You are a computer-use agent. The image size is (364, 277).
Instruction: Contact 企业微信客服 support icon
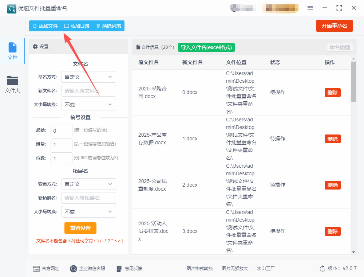tap(74, 269)
